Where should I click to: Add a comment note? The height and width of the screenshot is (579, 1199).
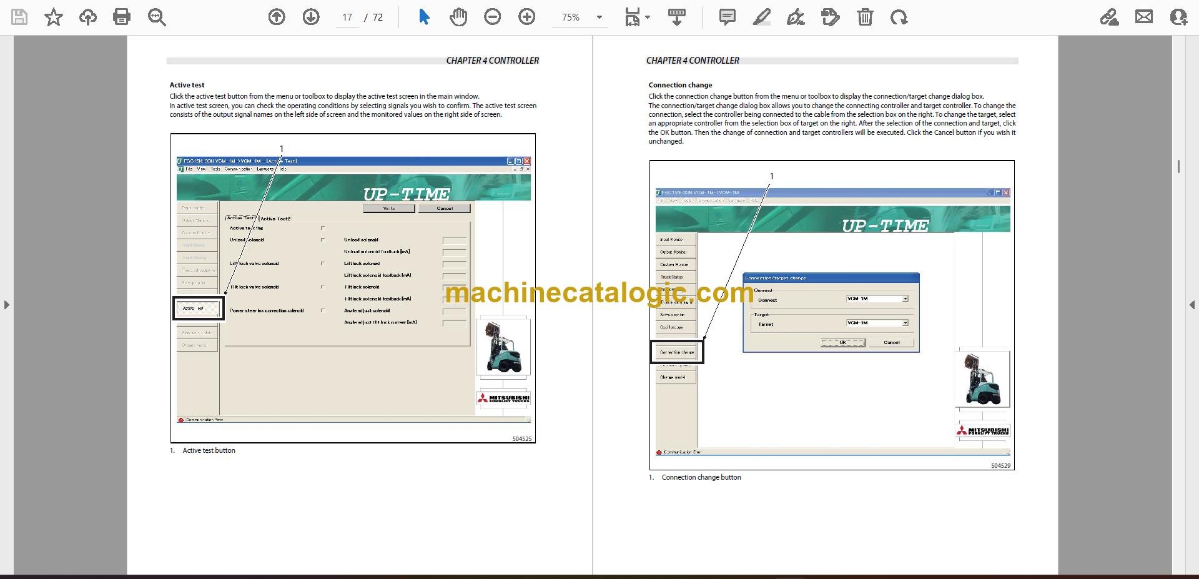pos(728,17)
